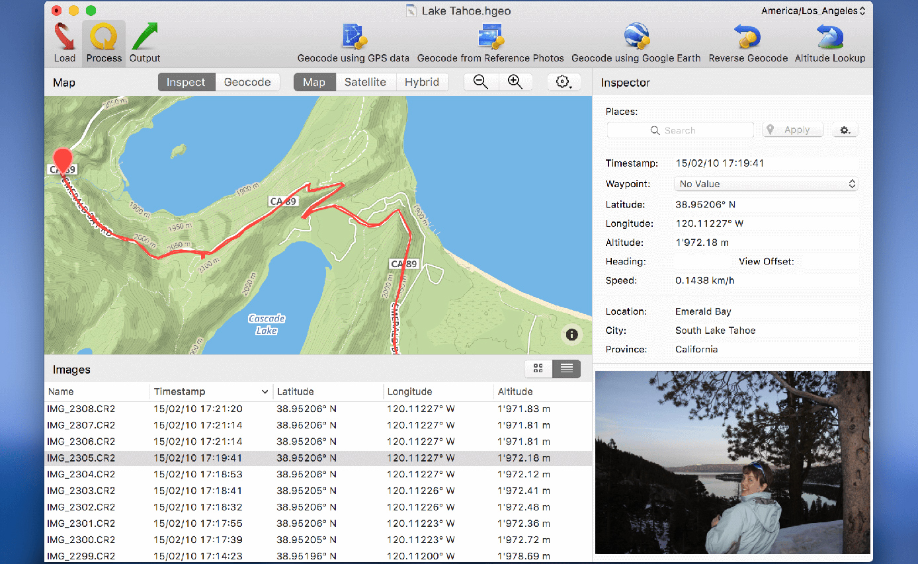Sort by Latitude column header
918x564 pixels.
[328, 391]
